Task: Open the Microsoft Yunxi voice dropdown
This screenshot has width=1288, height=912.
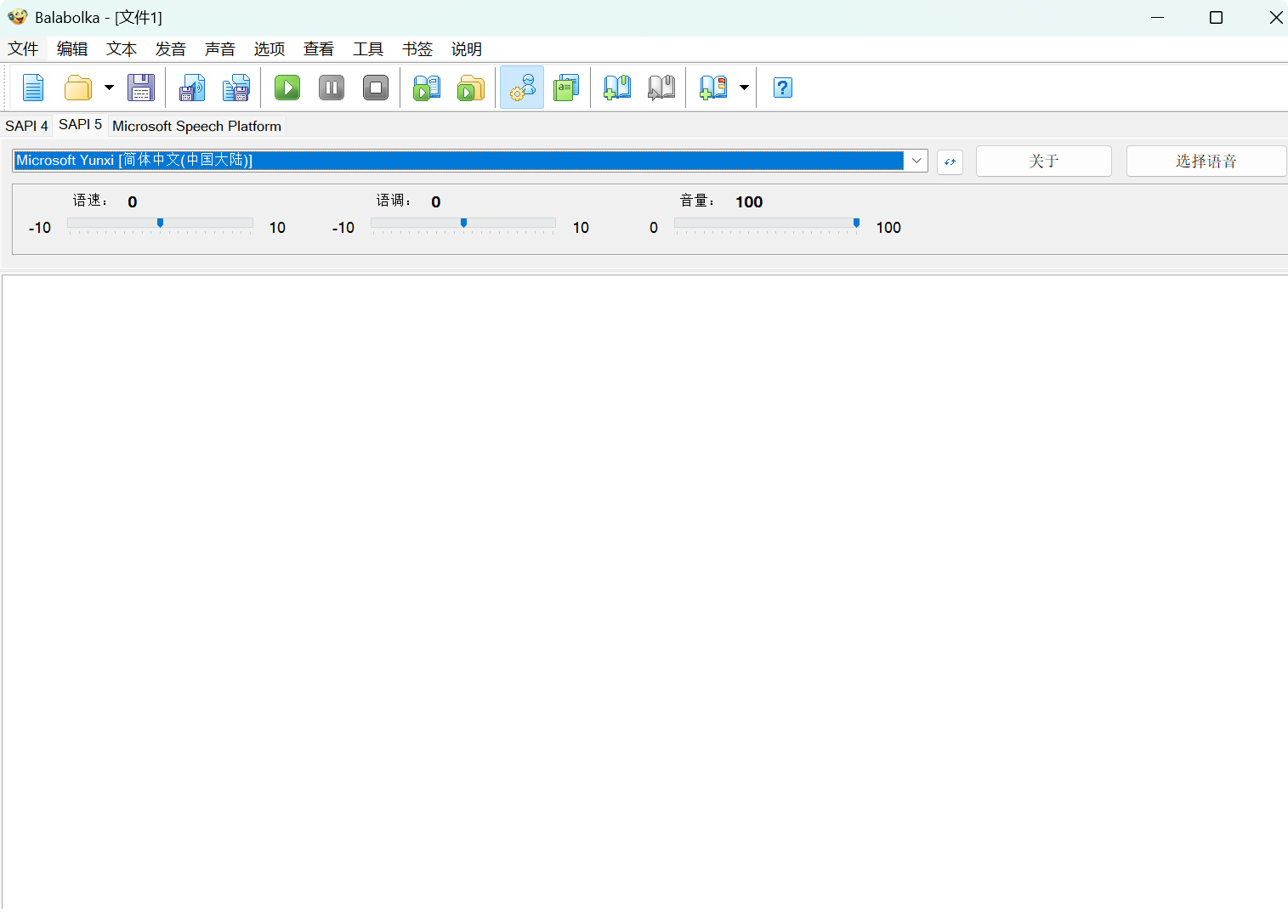Action: 916,161
